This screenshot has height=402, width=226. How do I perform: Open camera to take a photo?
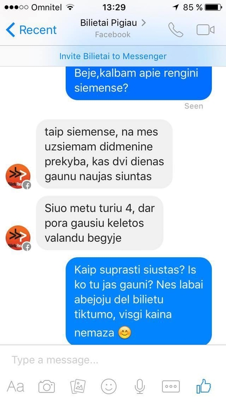pyautogui.click(x=47, y=386)
